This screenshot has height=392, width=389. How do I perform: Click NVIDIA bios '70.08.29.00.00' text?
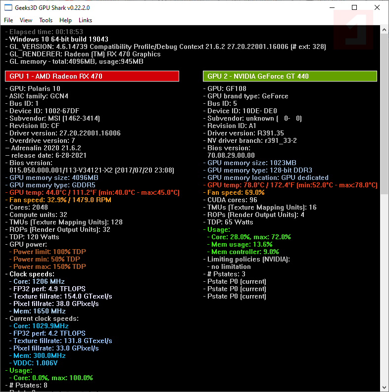[x=231, y=156]
